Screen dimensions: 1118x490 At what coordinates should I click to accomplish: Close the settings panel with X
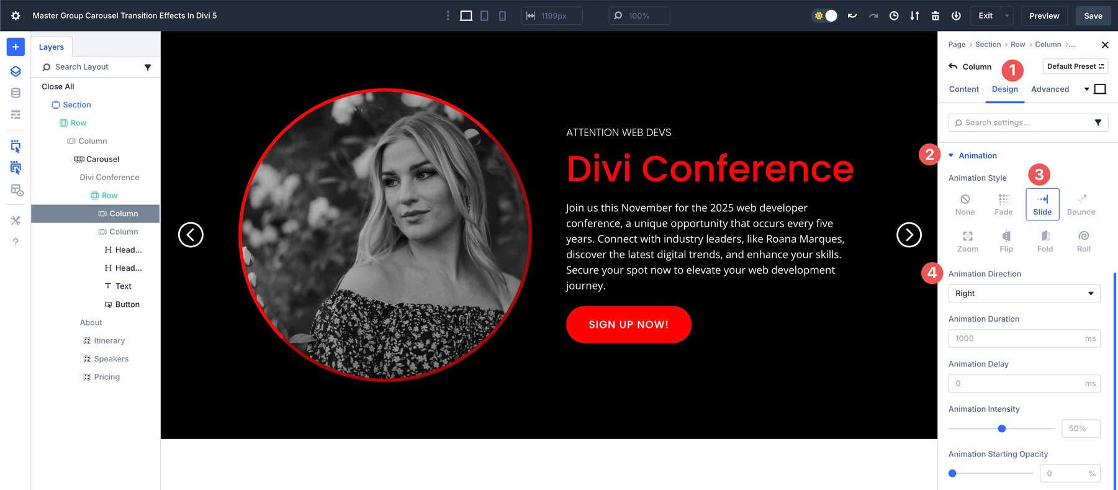(1105, 45)
